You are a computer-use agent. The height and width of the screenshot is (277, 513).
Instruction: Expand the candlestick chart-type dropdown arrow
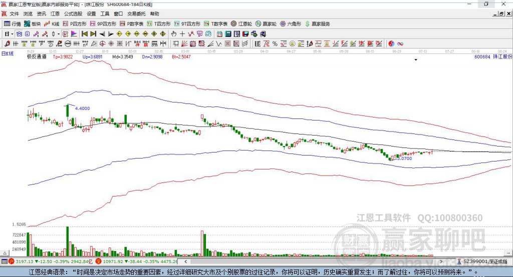pyautogui.click(x=59, y=34)
